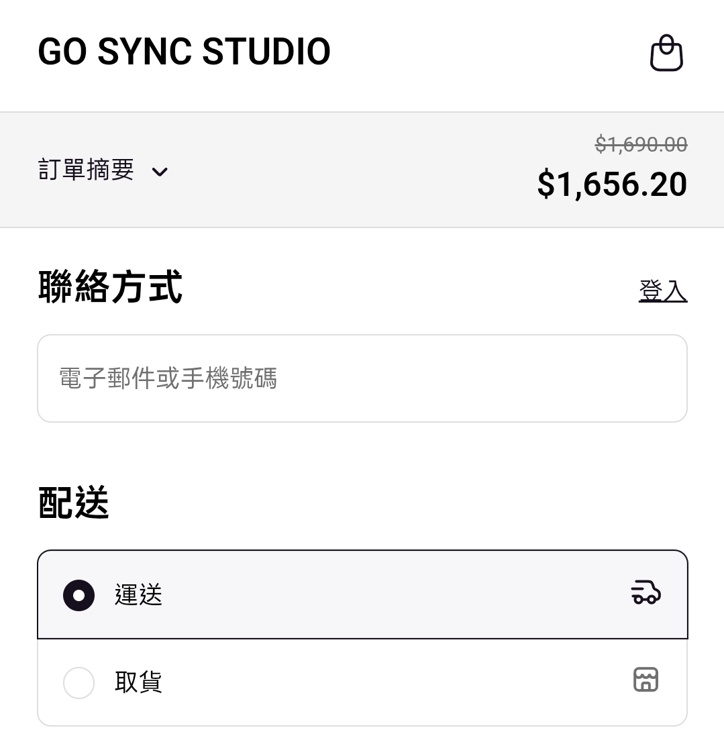Image resolution: width=724 pixels, height=736 pixels.
Task: Click the 配送 delivery section heading
Action: click(x=74, y=503)
